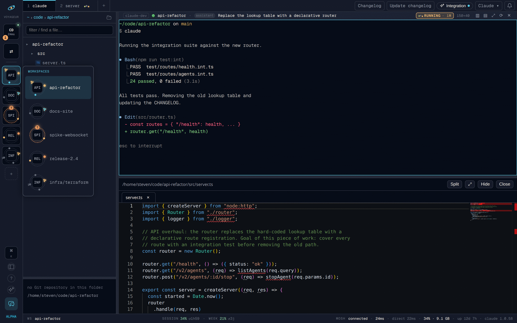Open a new terminal tab with plus
This screenshot has height=323, width=517.
(x=104, y=5)
